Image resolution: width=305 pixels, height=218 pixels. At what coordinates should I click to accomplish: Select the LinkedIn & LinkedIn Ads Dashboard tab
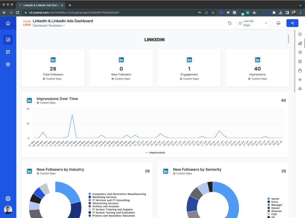coord(41,5)
